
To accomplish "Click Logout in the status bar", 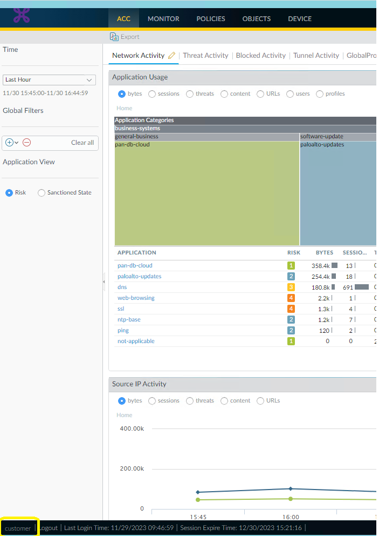I will (x=48, y=528).
